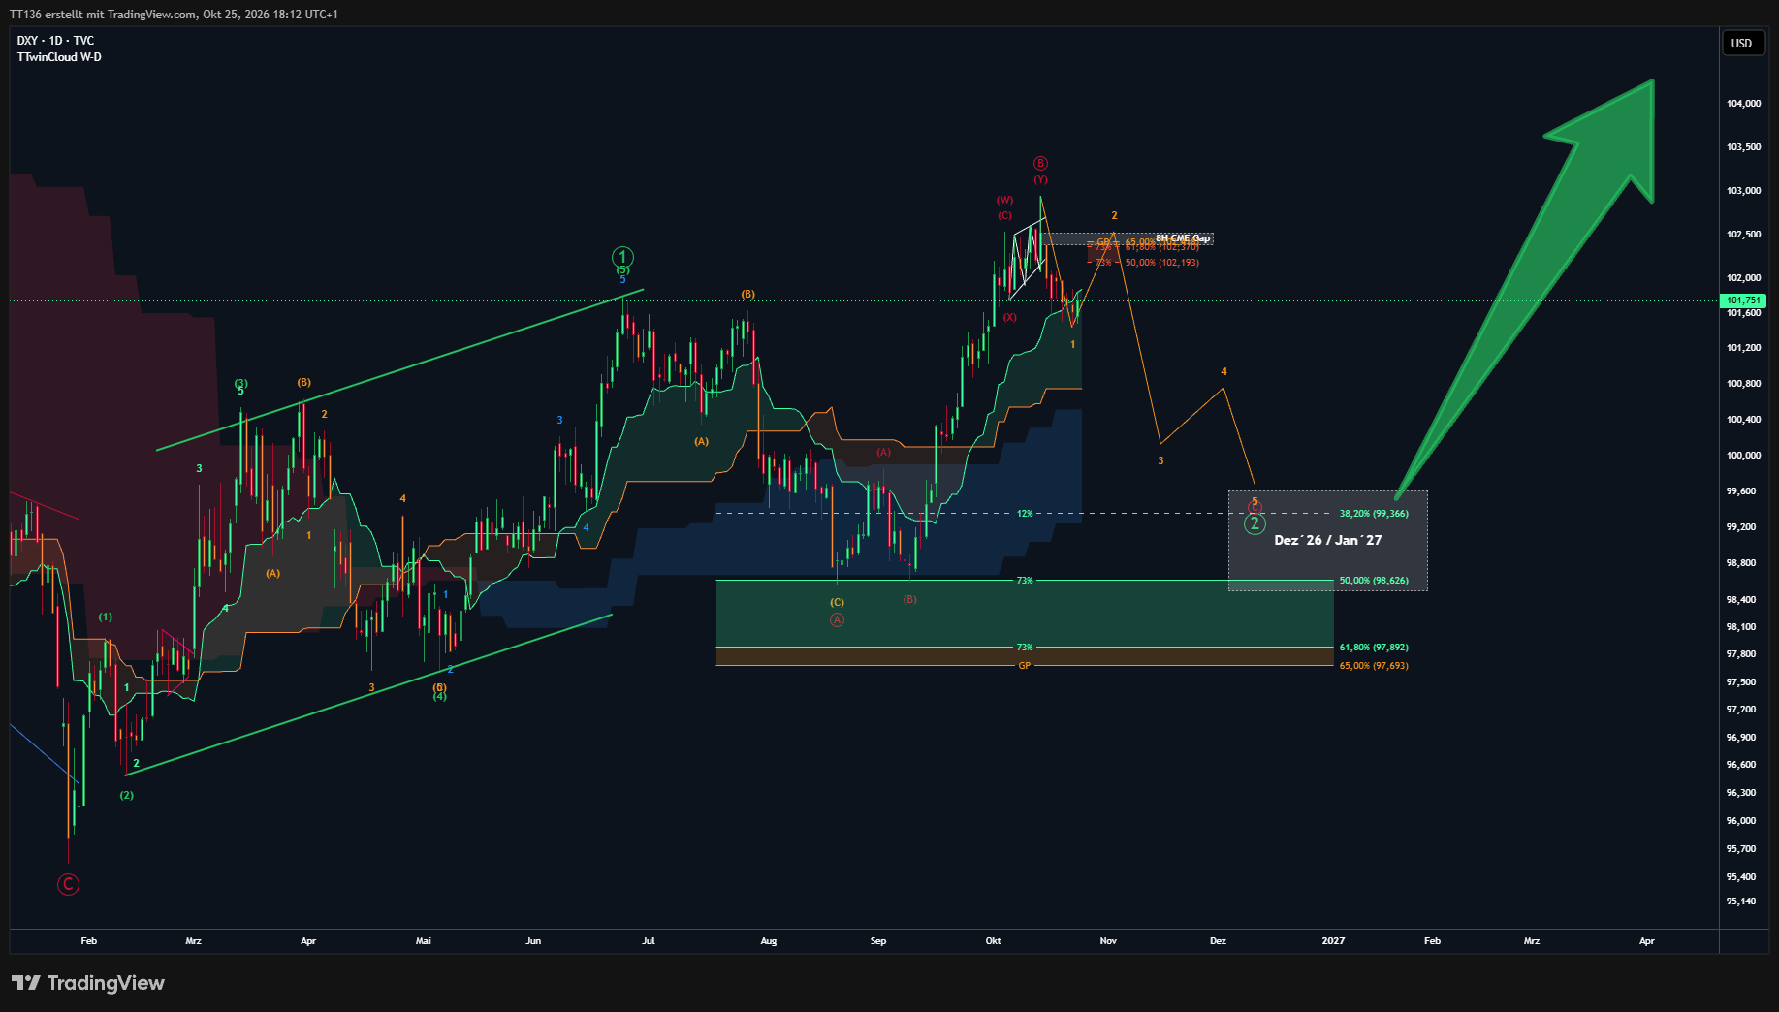This screenshot has width=1779, height=1012.
Task: Click the Jun label on time axis
Action: click(533, 941)
